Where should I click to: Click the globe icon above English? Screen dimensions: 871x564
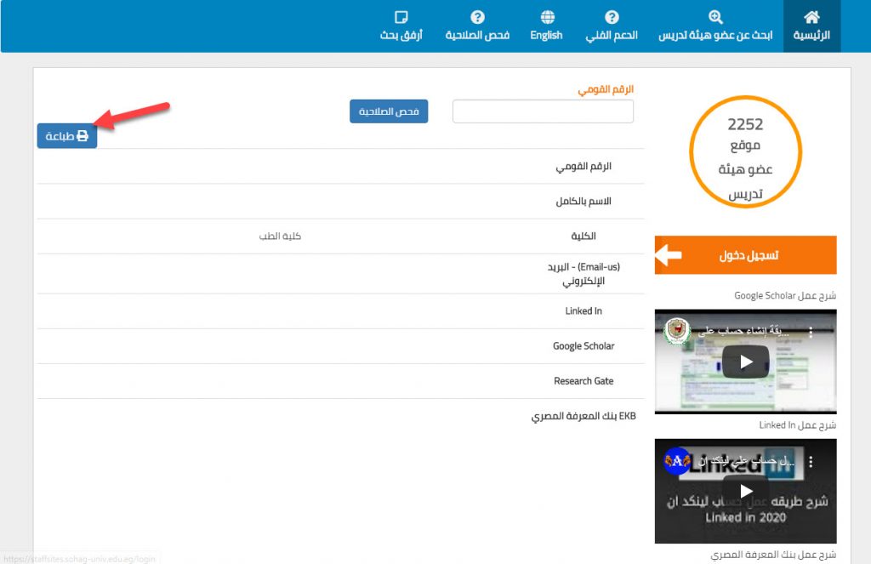(x=548, y=17)
